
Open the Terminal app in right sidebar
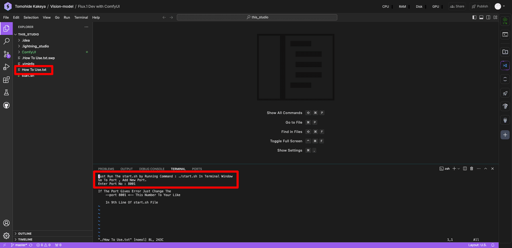[505, 34]
